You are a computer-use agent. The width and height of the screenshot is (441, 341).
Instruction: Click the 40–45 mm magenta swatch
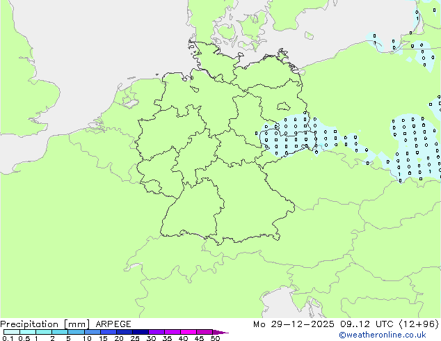pyautogui.click(x=189, y=332)
